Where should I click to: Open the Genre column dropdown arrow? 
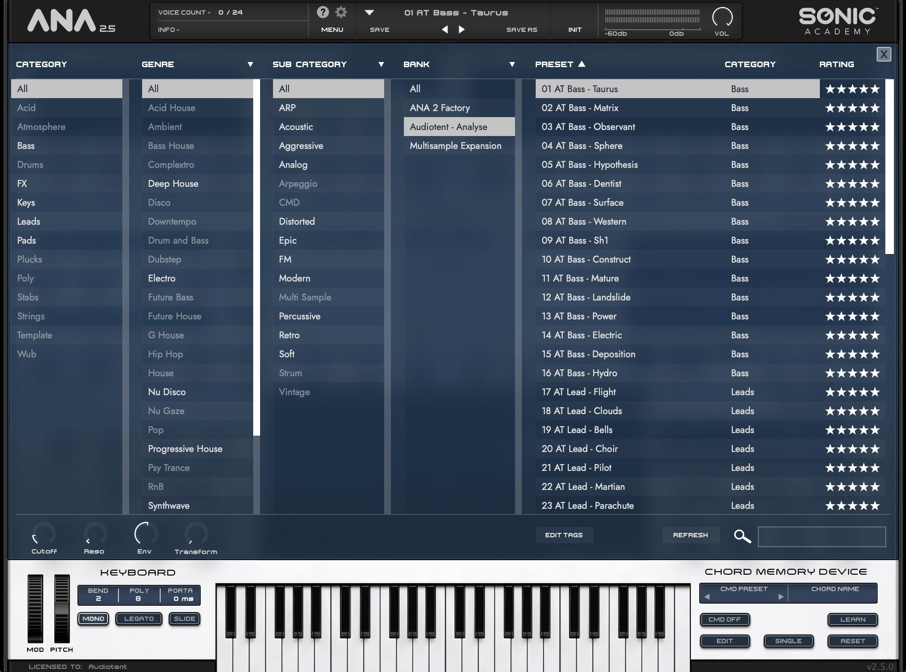tap(250, 65)
